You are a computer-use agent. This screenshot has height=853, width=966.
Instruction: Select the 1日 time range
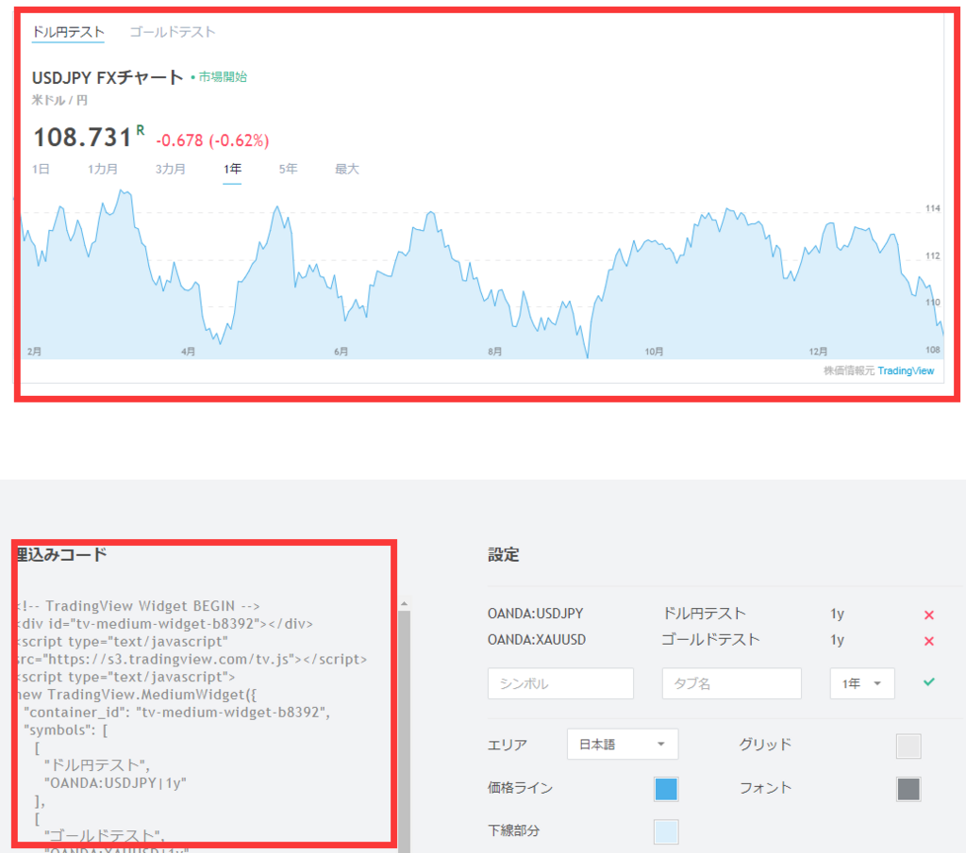point(41,169)
